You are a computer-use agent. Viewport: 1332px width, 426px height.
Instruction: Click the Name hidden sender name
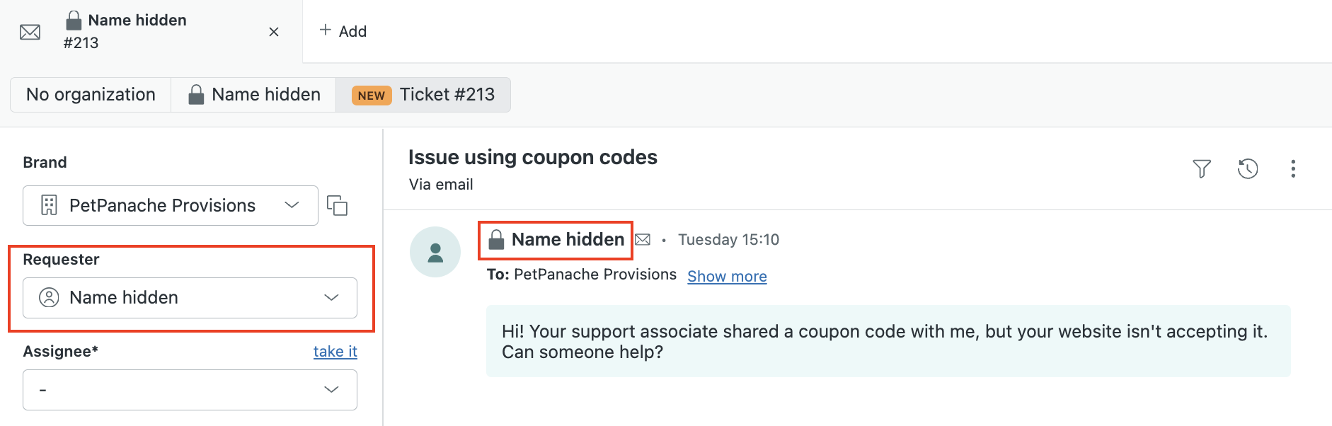pos(568,240)
